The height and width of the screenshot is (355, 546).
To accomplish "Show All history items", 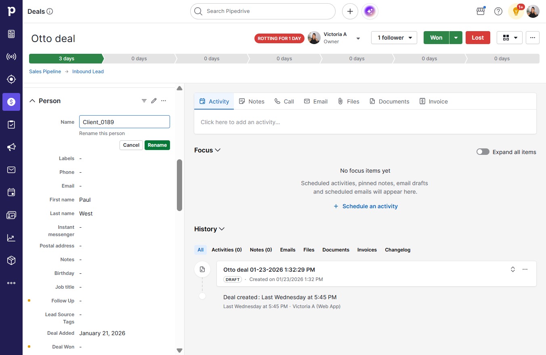I will pyautogui.click(x=200, y=250).
